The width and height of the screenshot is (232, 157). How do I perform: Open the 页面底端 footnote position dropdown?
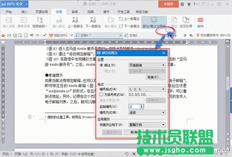click(147, 65)
